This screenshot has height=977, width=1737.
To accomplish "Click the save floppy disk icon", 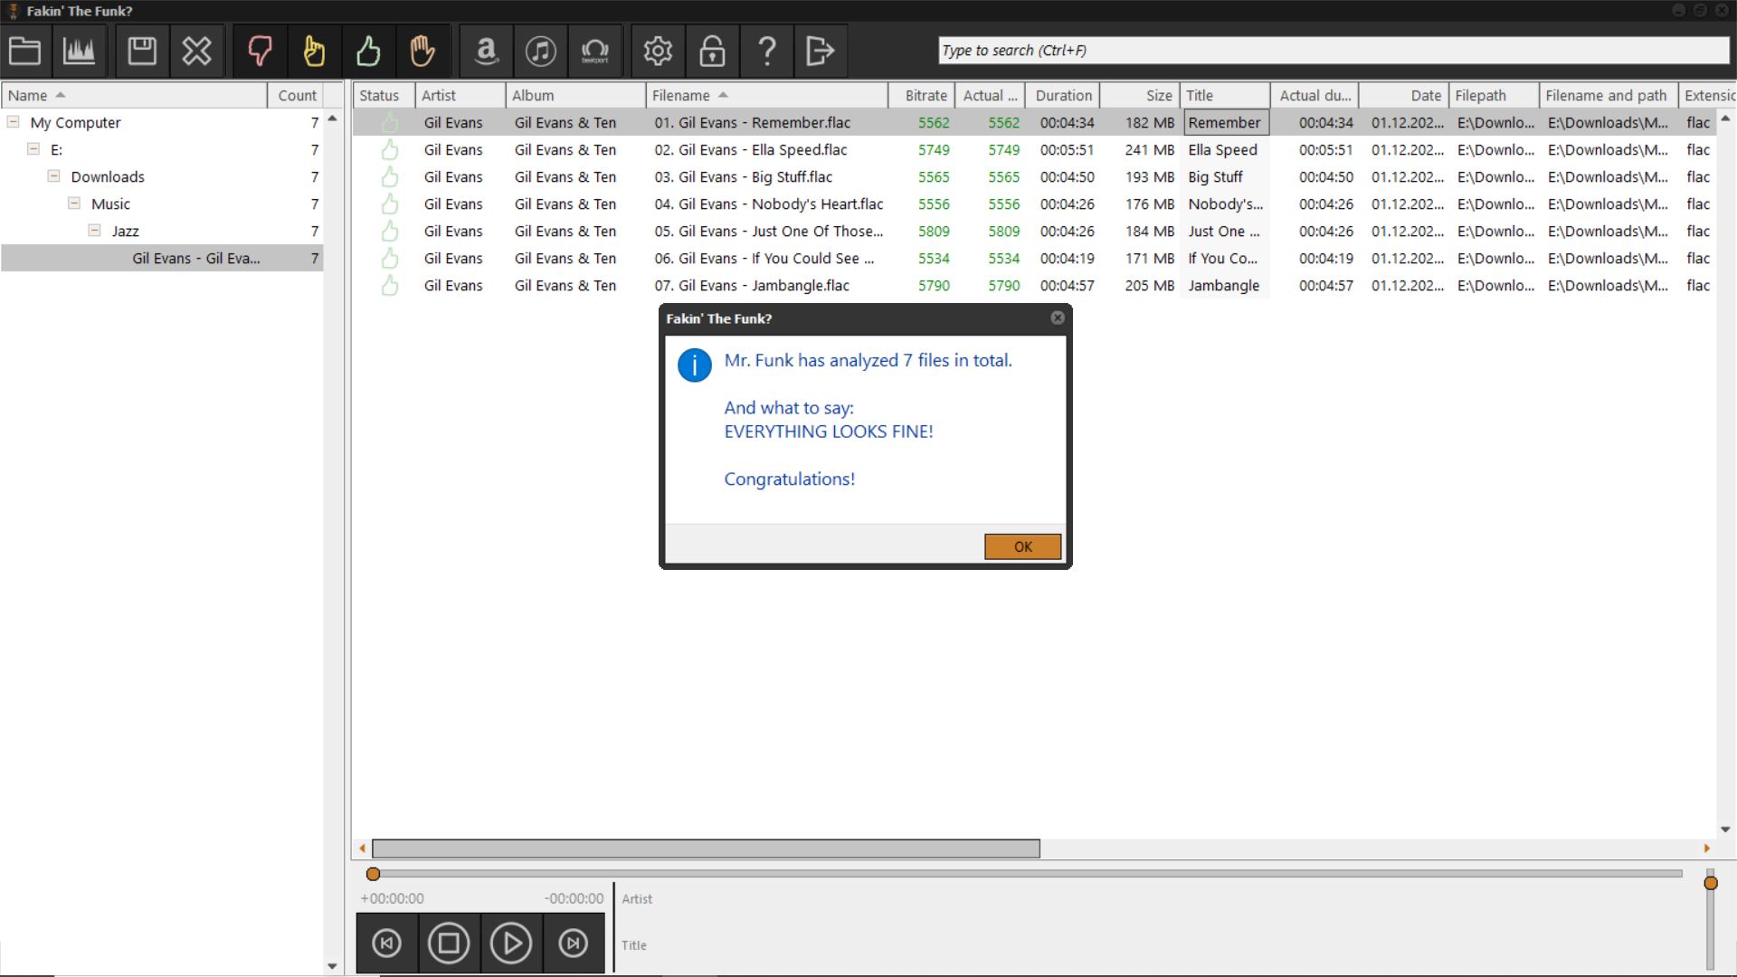I will point(142,51).
